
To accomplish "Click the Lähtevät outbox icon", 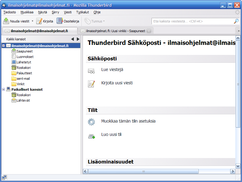I will (14, 100).
